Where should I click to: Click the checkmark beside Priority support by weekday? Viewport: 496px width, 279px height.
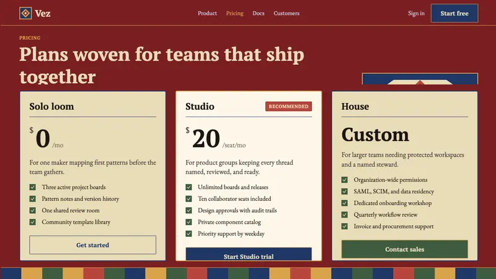[188, 234]
